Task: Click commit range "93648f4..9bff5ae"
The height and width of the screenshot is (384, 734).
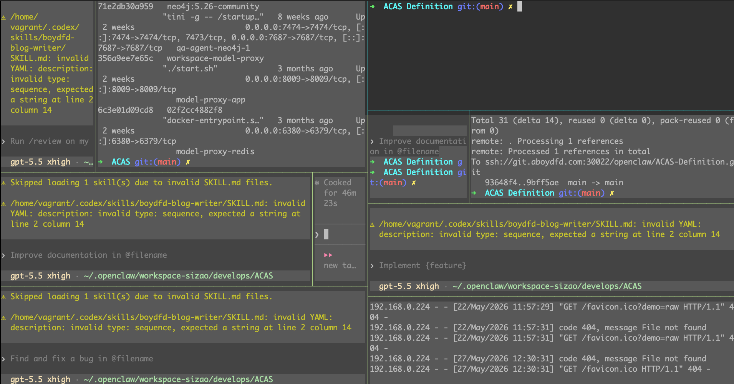Action: 522,183
